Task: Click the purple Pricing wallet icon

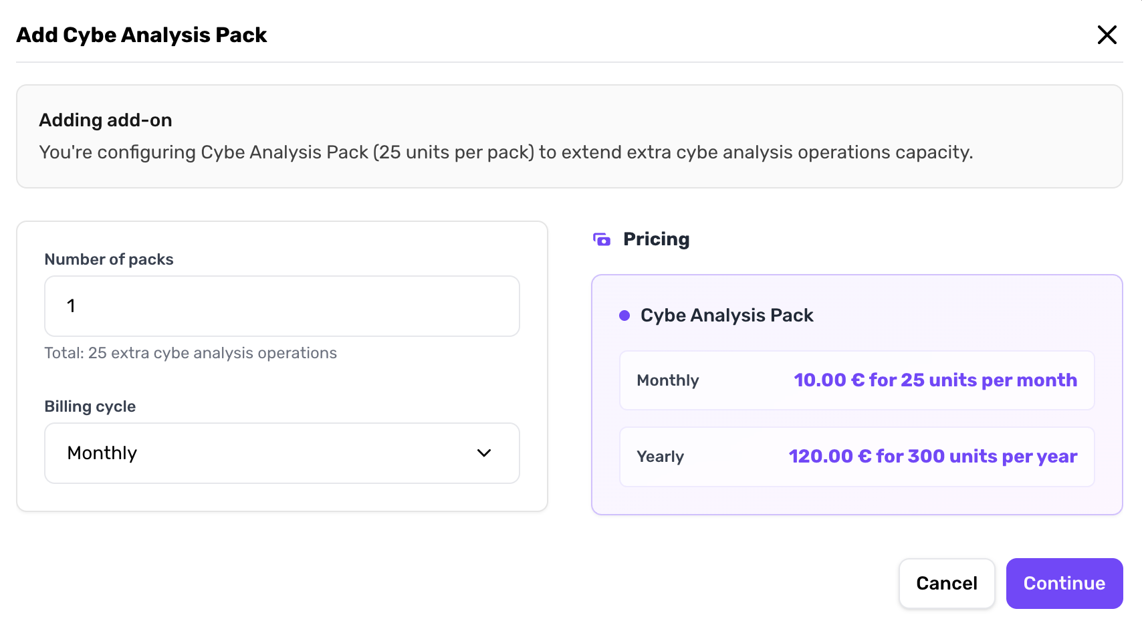Action: click(x=602, y=239)
